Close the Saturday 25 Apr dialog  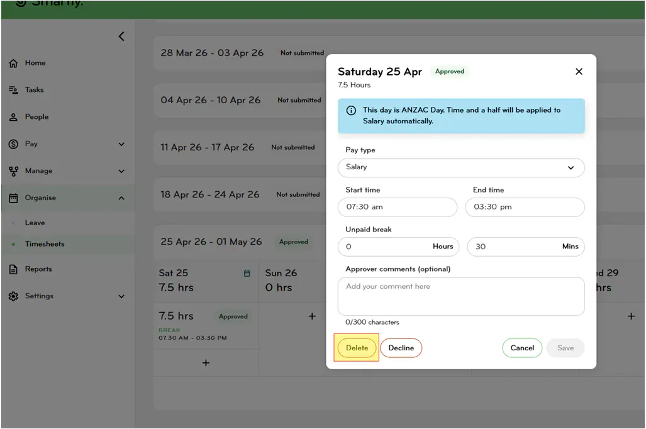(x=579, y=72)
